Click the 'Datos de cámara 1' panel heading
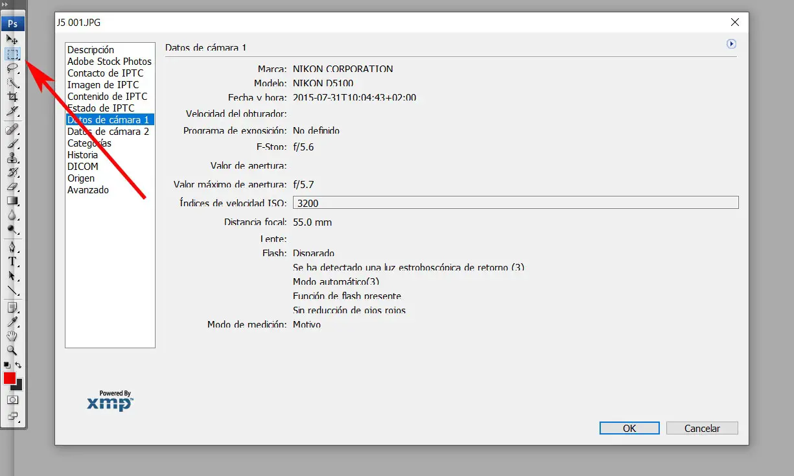 [206, 47]
